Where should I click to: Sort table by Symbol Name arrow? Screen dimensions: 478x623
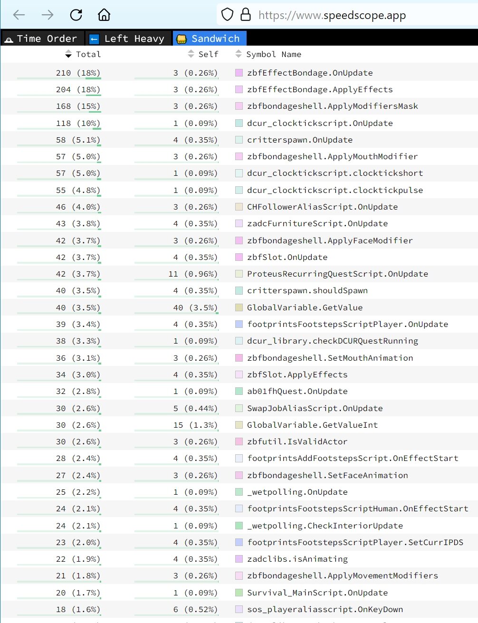(239, 54)
